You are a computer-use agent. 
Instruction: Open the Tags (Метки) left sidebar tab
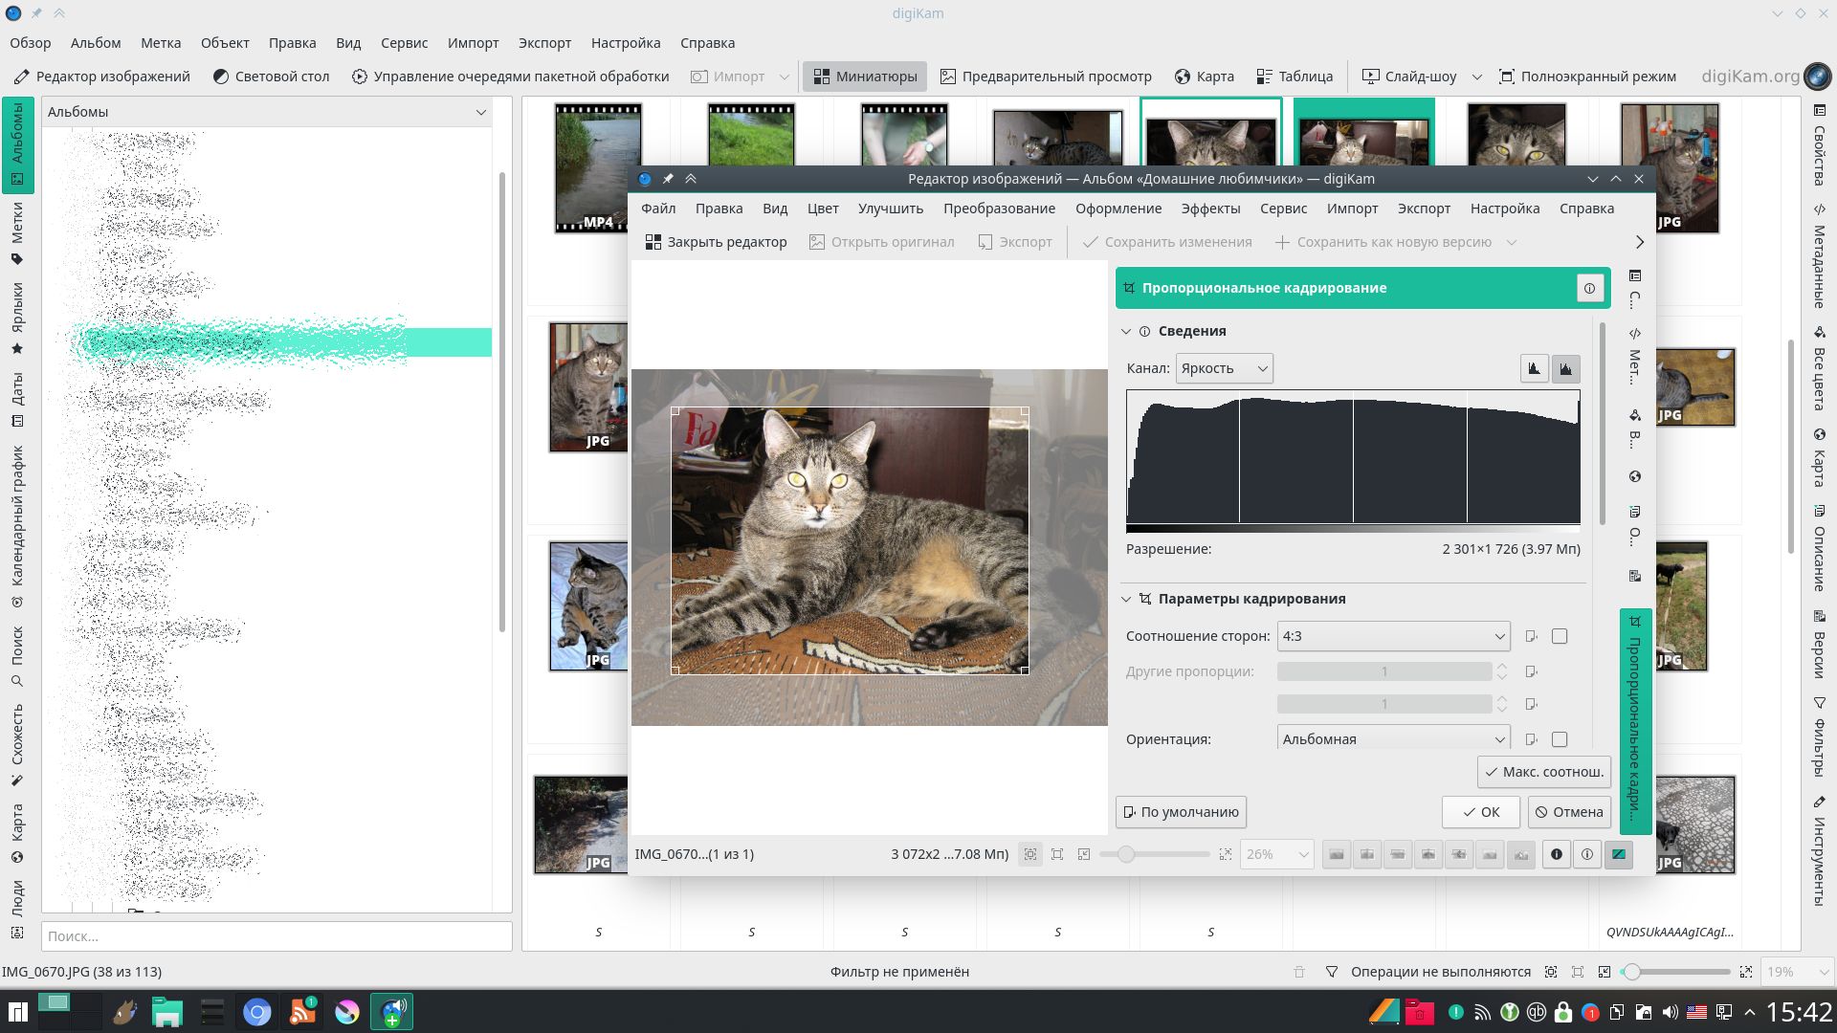pos(17,233)
